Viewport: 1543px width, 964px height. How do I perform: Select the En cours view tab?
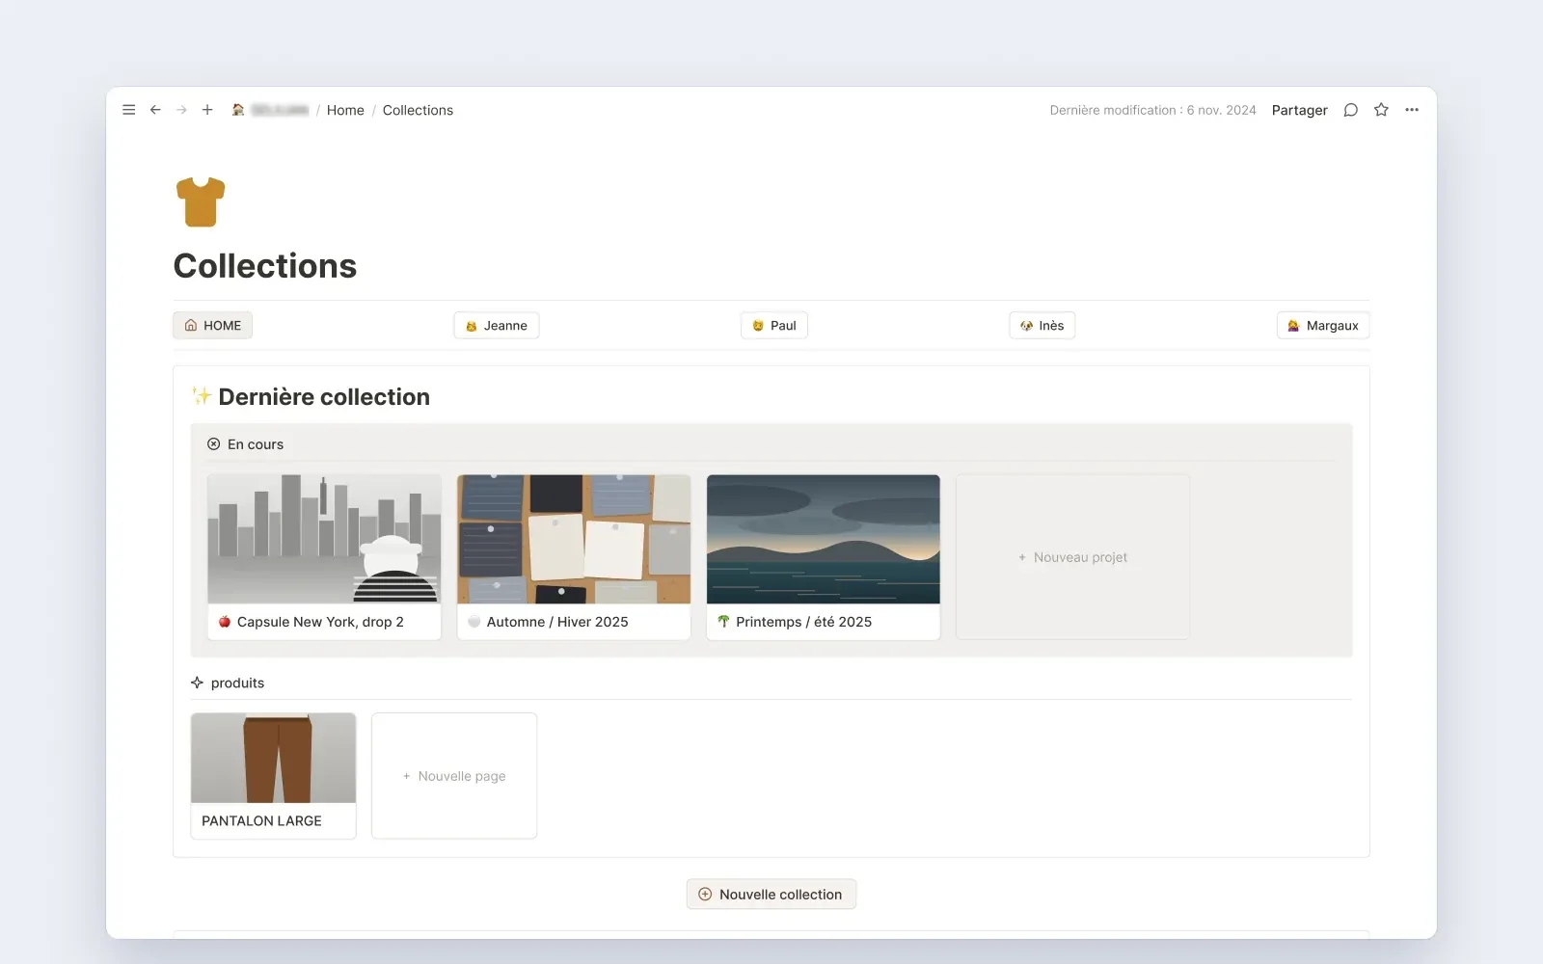tap(245, 444)
